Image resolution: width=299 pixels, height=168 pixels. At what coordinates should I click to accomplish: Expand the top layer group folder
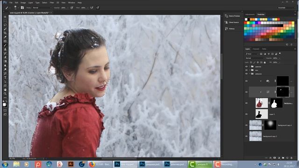[x=249, y=66]
